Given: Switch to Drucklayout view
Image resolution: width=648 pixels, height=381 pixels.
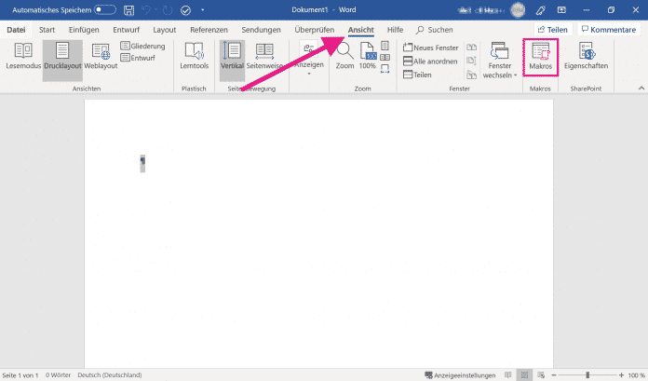Looking at the screenshot, I should pyautogui.click(x=62, y=57).
